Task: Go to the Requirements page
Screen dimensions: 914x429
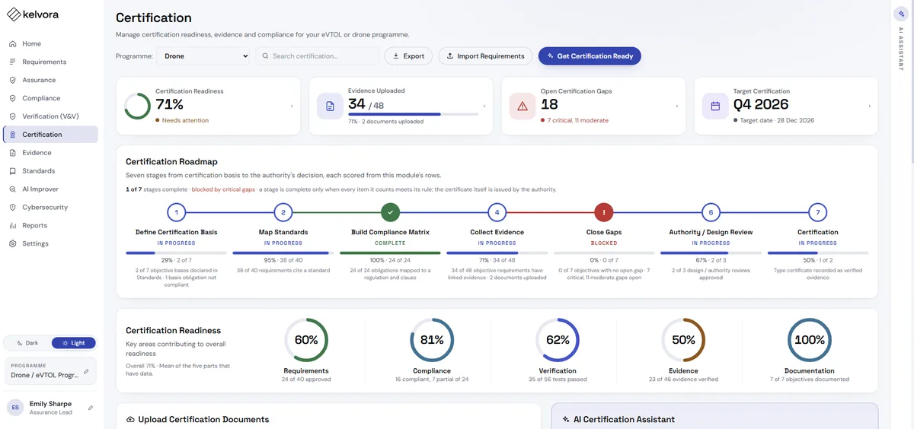Action: 50,62
